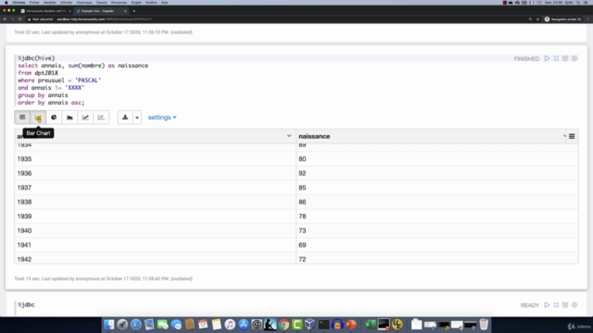The image size is (593, 333).
Task: Select the cell with year 1939
Action: pos(155,216)
